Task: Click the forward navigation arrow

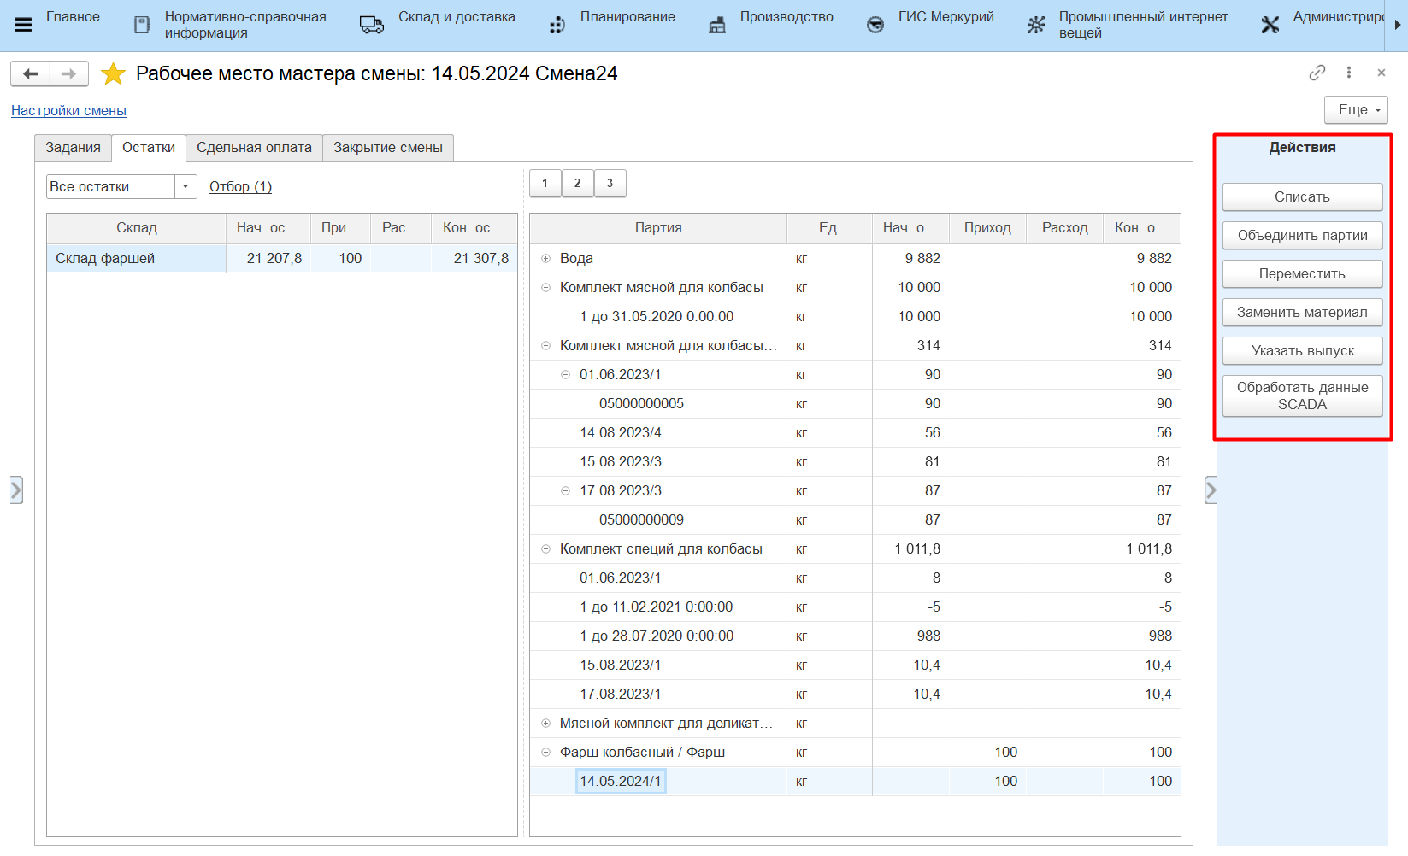Action: point(68,74)
